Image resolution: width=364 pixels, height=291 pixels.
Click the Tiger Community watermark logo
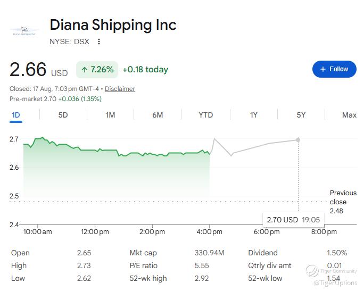tap(312, 271)
